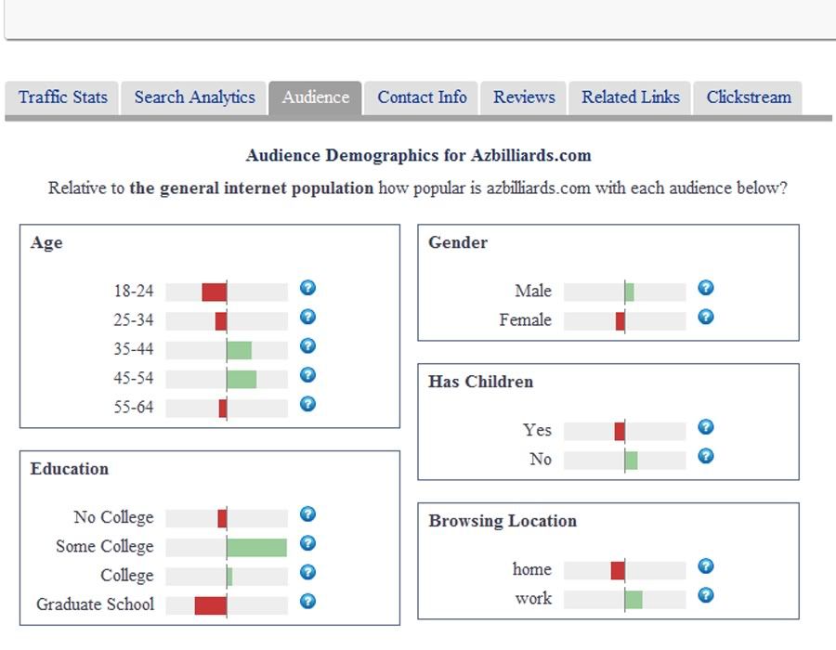
Task: Open the Search Analytics tab
Action: pyautogui.click(x=194, y=98)
